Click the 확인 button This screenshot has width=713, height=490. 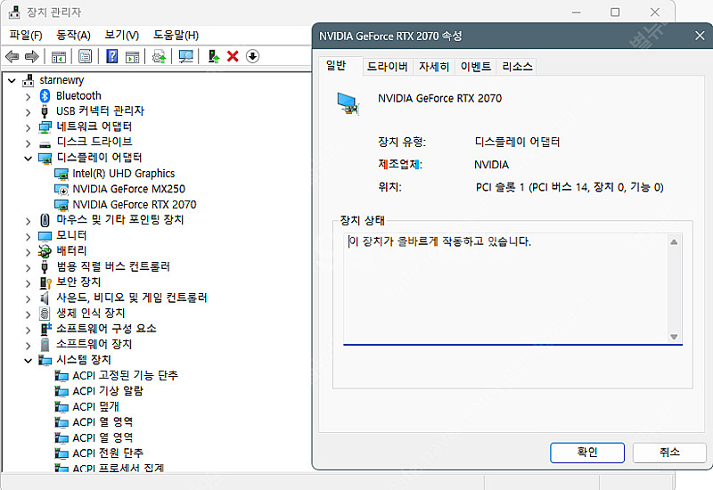click(587, 453)
